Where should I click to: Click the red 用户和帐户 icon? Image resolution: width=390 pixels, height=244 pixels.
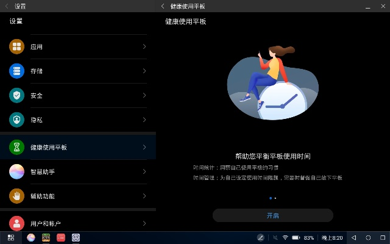pyautogui.click(x=17, y=223)
